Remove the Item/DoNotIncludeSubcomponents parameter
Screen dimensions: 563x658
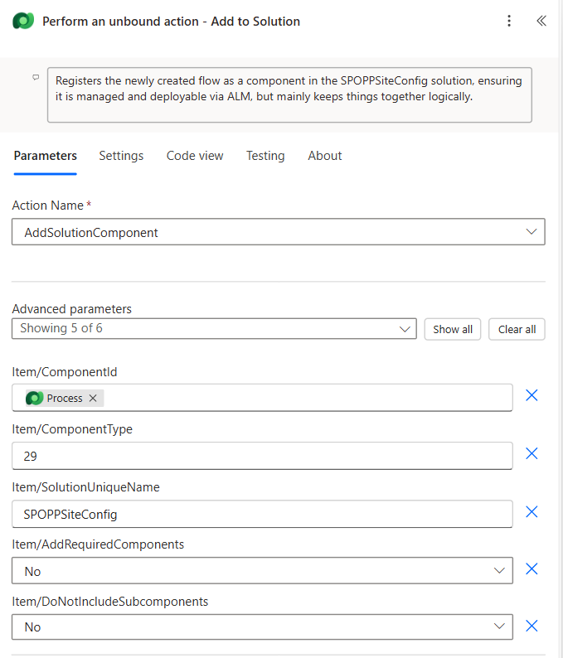(x=531, y=627)
